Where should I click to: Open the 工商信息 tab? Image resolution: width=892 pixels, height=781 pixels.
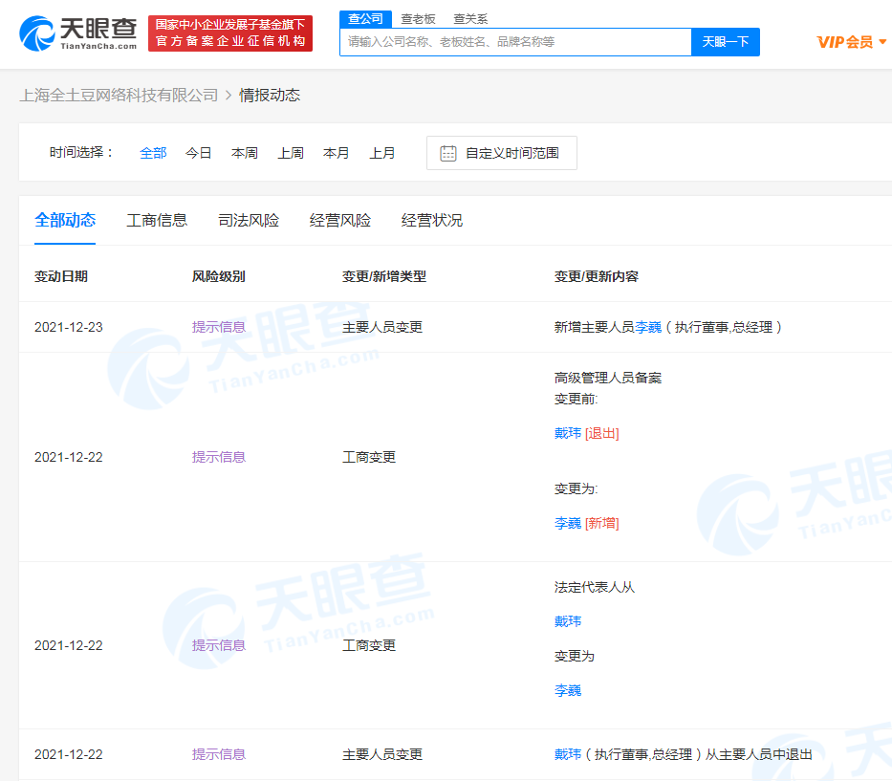pos(157,220)
